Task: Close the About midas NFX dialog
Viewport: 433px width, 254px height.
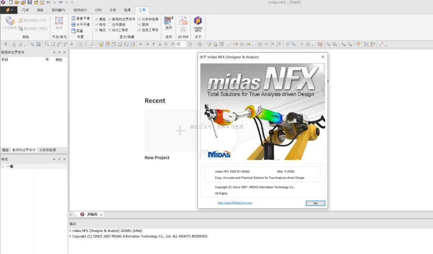Action: click(x=323, y=57)
